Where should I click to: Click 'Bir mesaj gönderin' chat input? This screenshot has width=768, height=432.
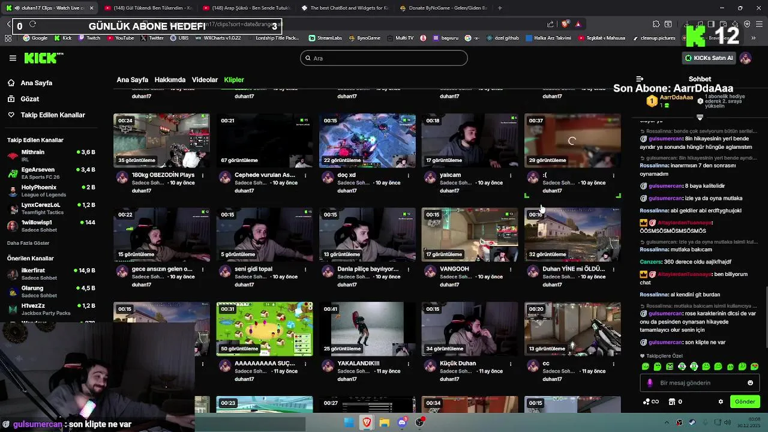click(x=700, y=383)
